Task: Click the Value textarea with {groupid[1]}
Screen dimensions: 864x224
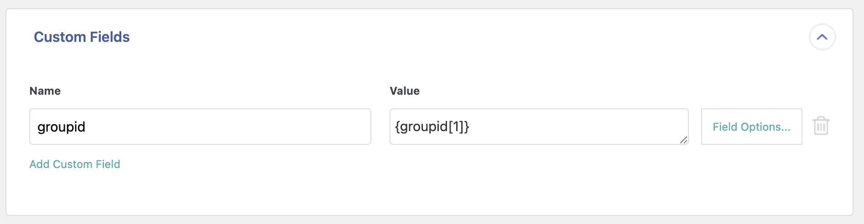Action: pos(538,127)
